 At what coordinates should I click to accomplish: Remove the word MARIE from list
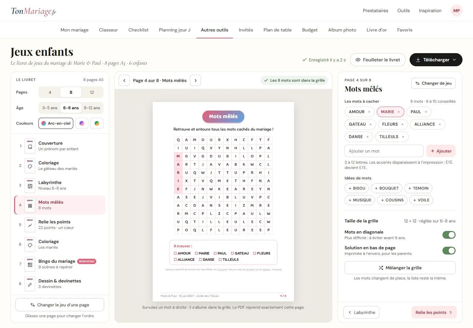coord(399,112)
